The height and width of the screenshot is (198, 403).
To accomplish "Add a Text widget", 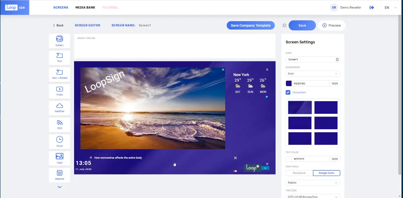I will 60,58.
